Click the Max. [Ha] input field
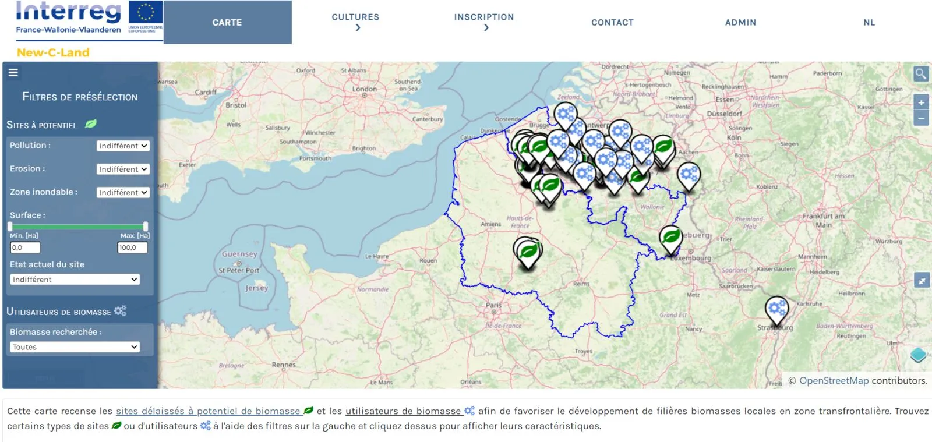Viewport: 932px width, 442px height. (132, 247)
